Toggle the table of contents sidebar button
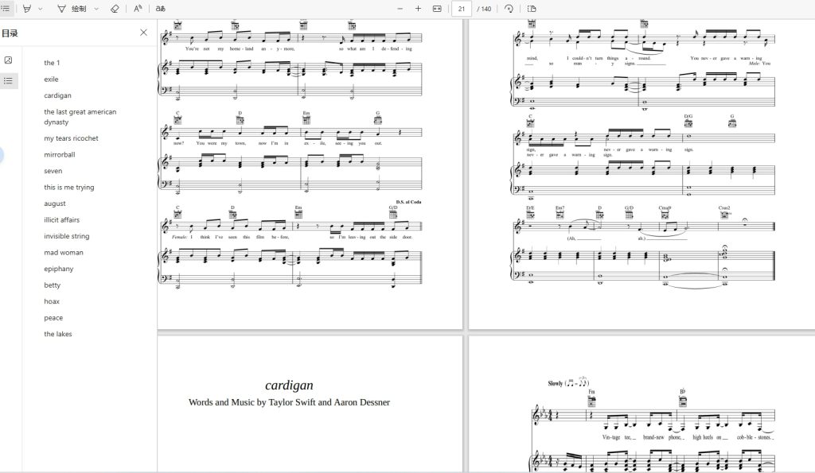 click(x=6, y=8)
